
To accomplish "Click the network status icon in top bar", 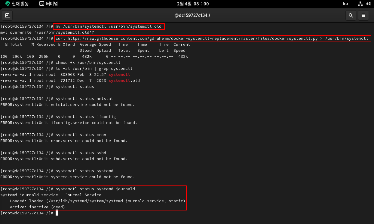I will 360,4.
